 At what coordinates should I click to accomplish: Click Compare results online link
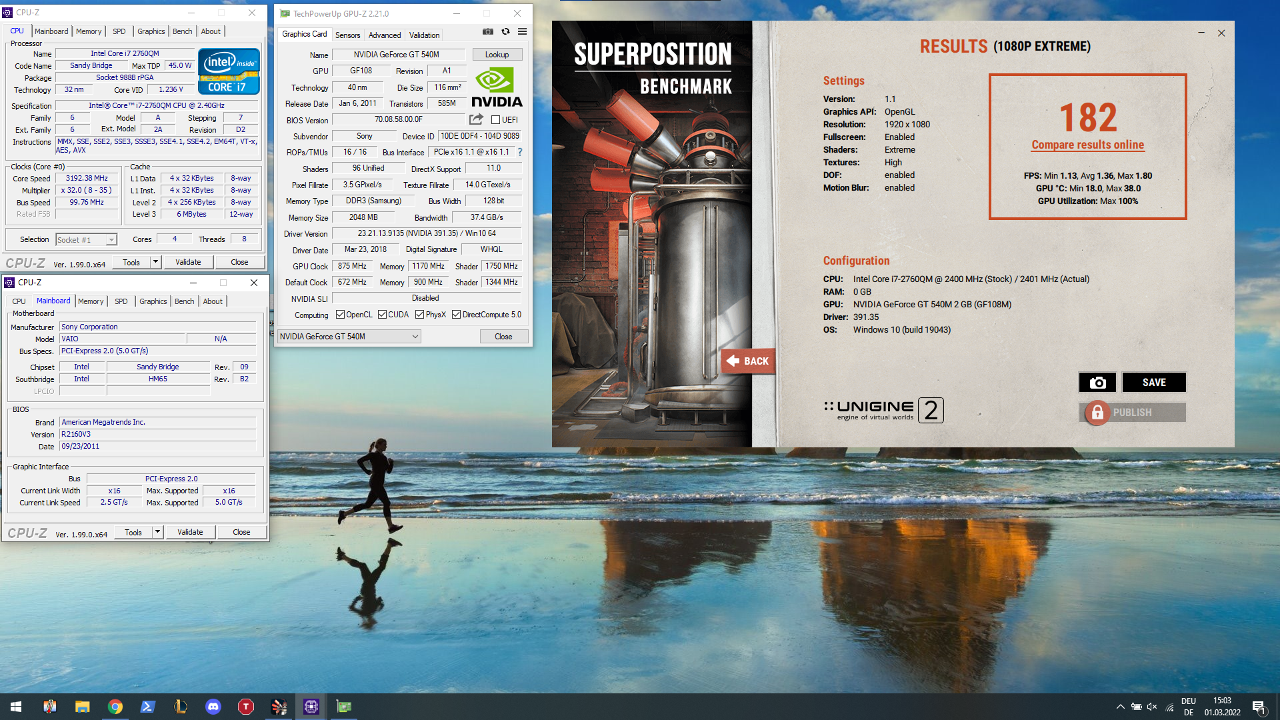click(x=1088, y=145)
